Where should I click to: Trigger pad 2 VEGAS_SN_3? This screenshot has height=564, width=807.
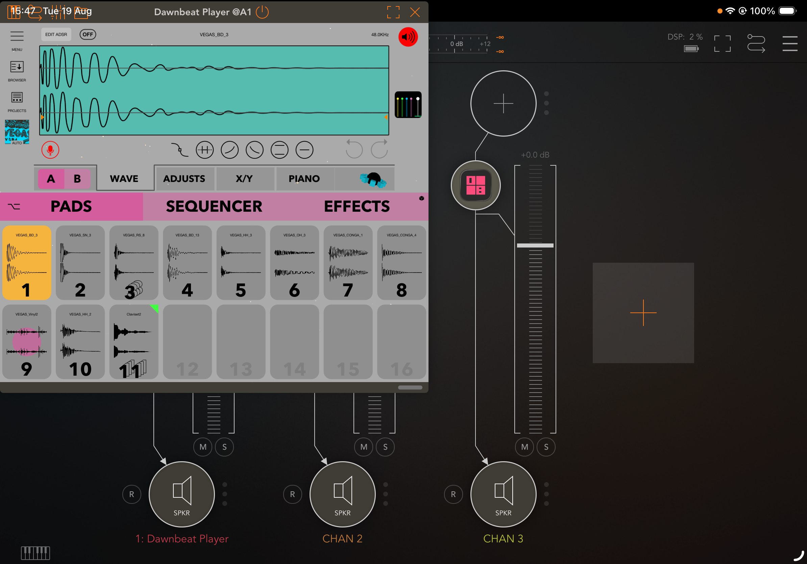coord(80,263)
